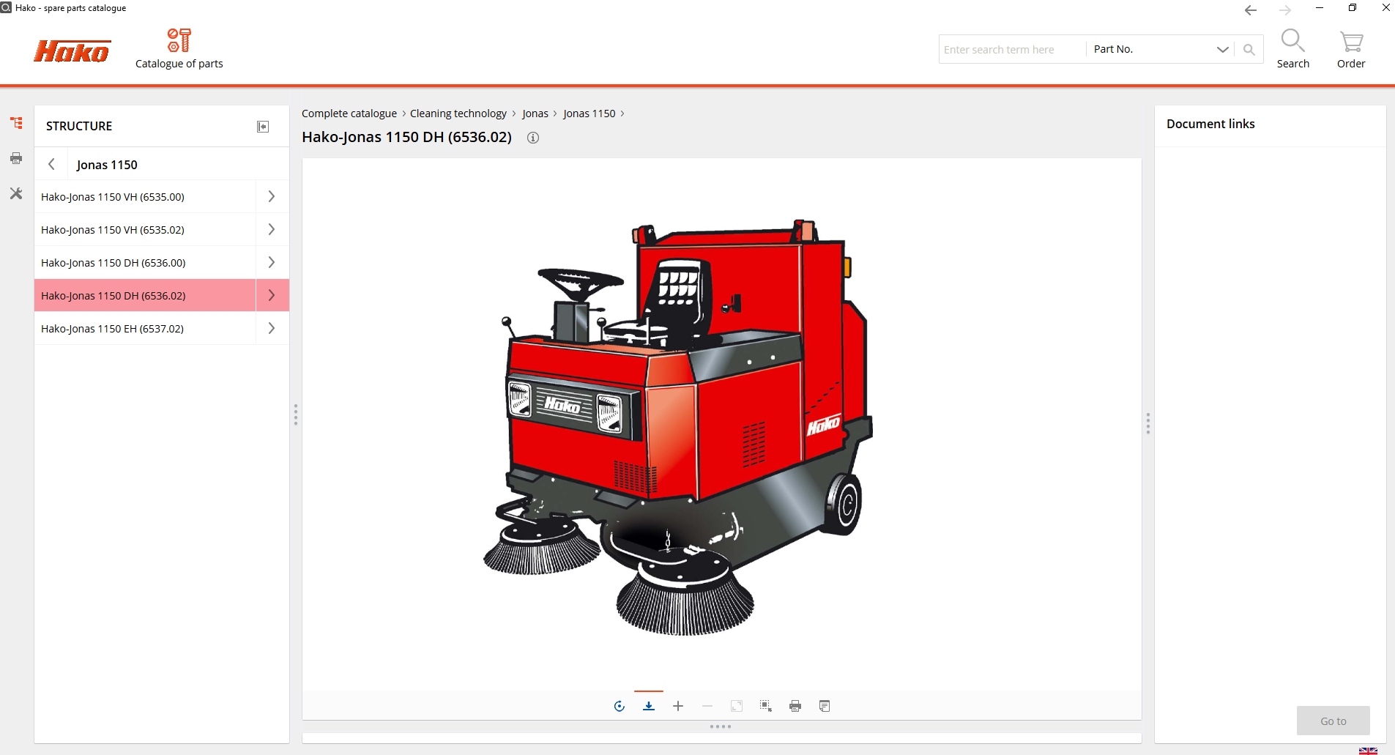The height and width of the screenshot is (755, 1395).
Task: Go to Jonas 1150 breadcrumb
Action: (589, 114)
